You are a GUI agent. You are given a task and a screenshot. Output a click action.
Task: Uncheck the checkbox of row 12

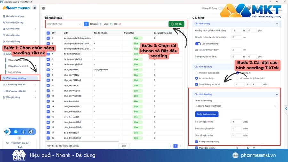click(48, 96)
